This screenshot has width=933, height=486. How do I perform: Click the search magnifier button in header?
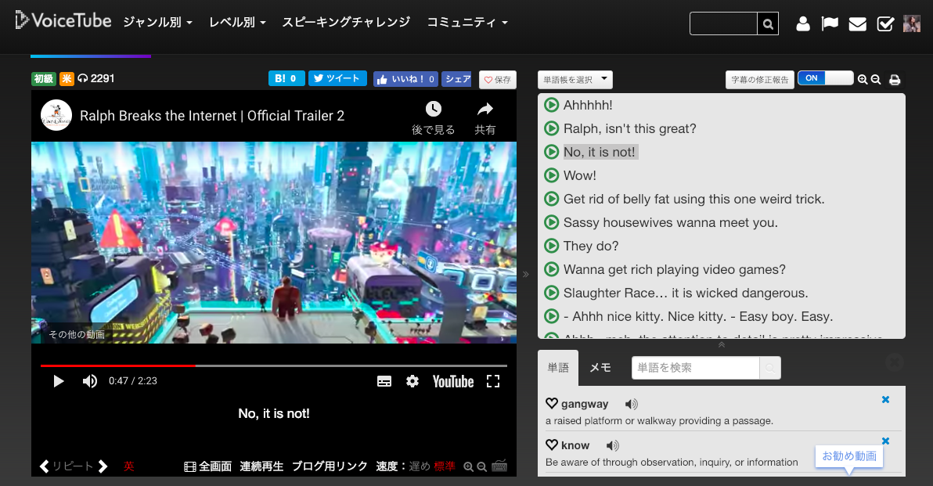pyautogui.click(x=768, y=23)
